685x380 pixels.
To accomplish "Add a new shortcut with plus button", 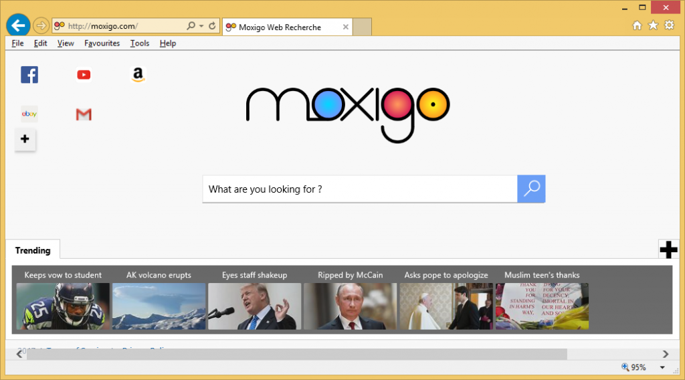I will click(25, 139).
